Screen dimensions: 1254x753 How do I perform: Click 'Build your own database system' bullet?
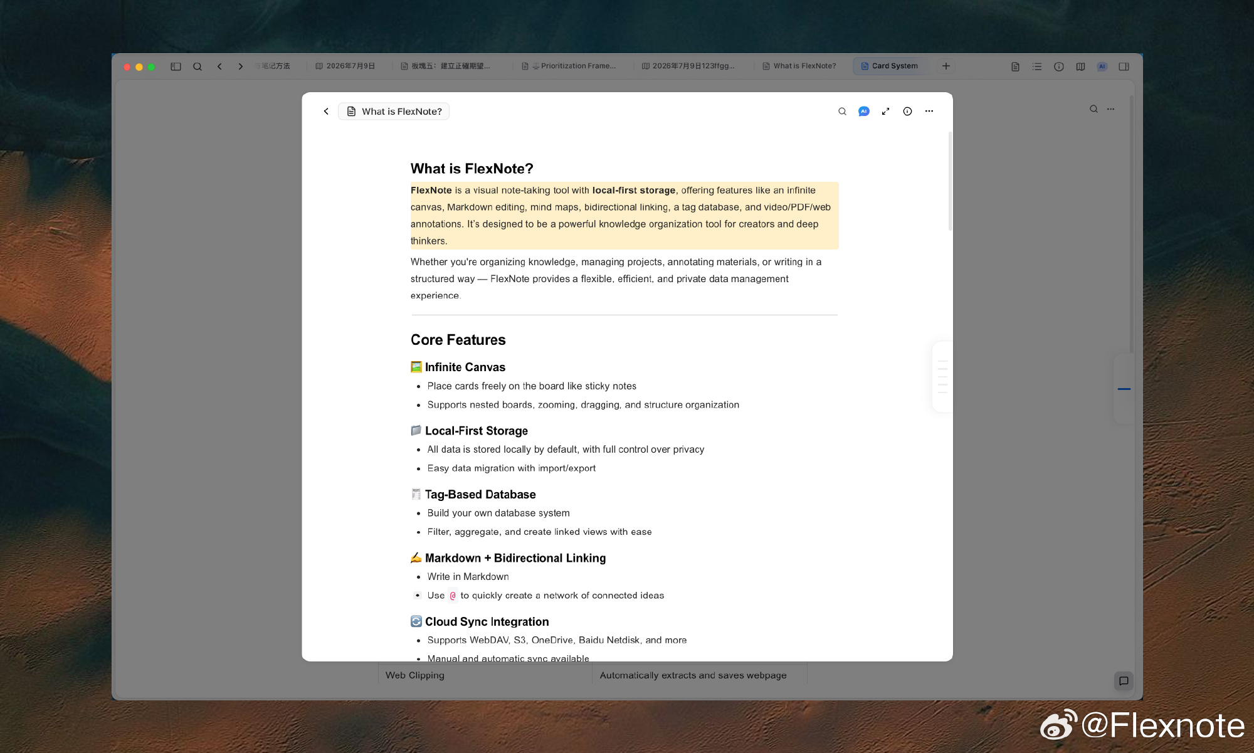click(x=498, y=513)
